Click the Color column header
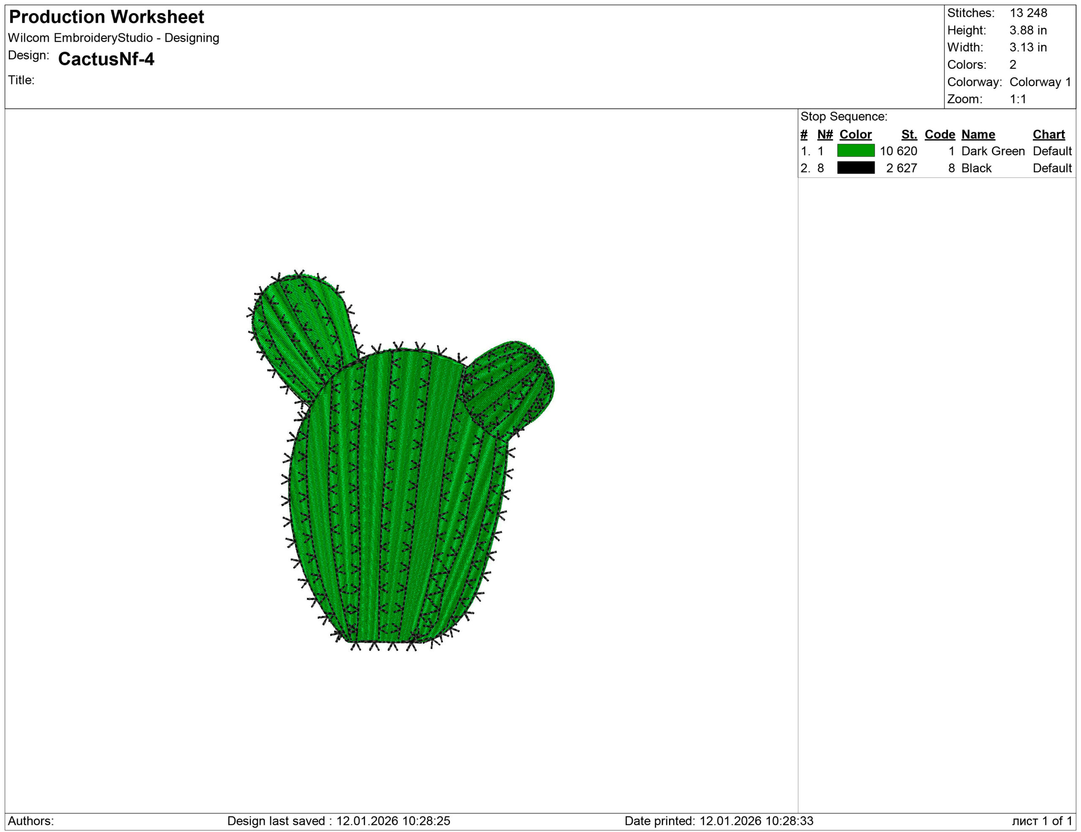This screenshot has height=832, width=1081. 855,134
